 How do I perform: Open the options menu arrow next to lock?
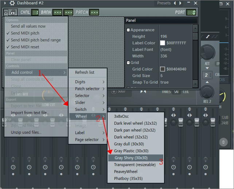(x=6, y=12)
